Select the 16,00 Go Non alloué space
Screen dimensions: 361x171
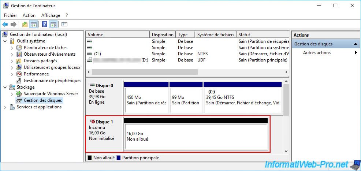click(196, 136)
